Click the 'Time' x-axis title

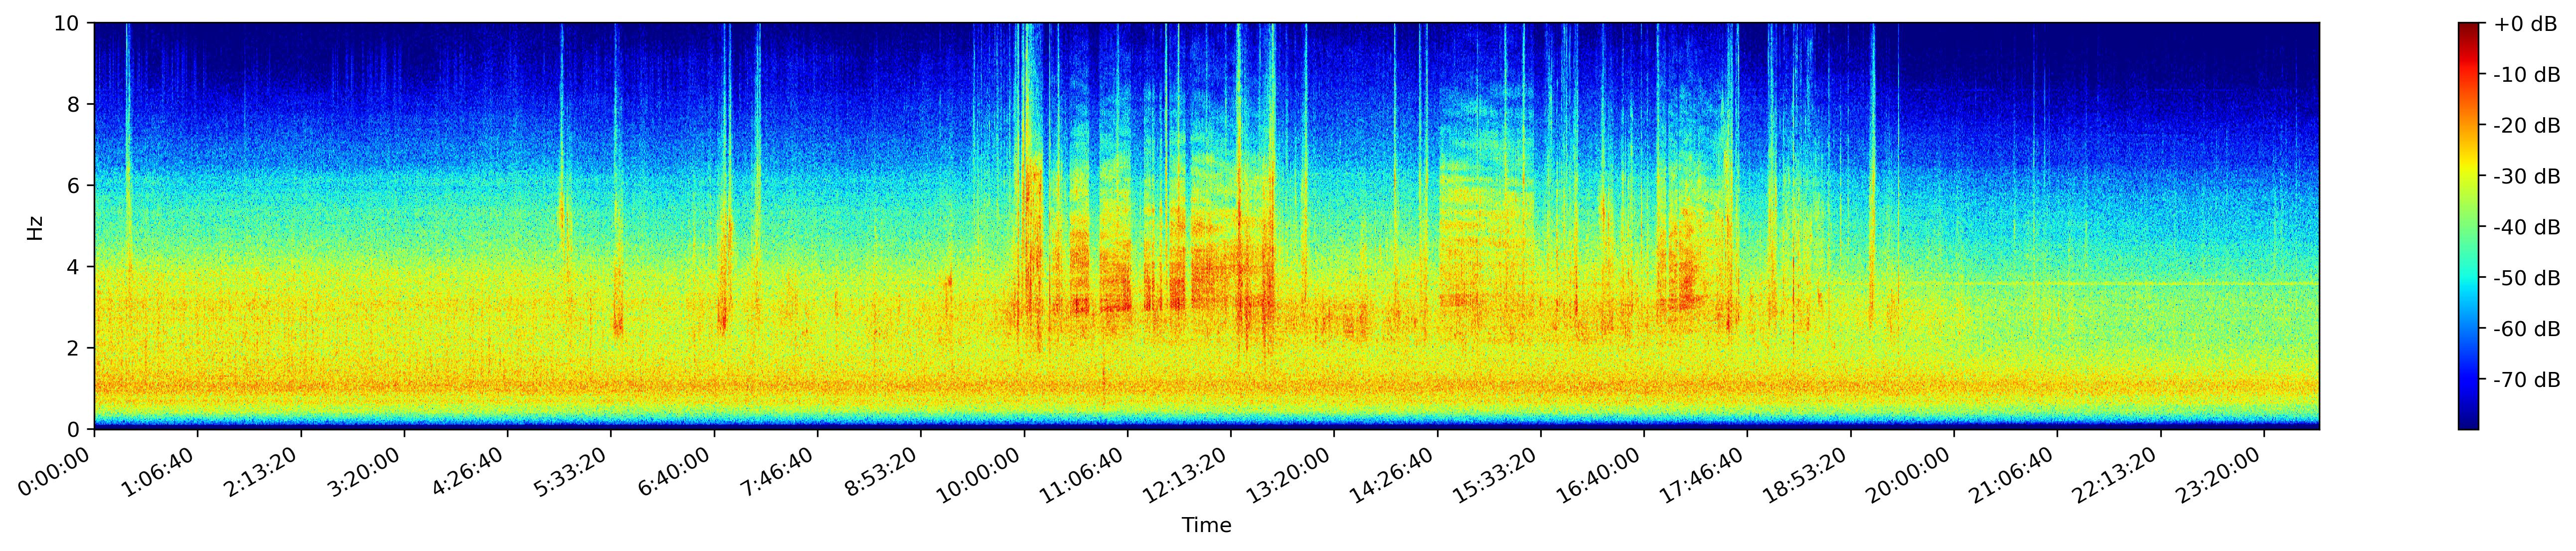pos(1206,525)
